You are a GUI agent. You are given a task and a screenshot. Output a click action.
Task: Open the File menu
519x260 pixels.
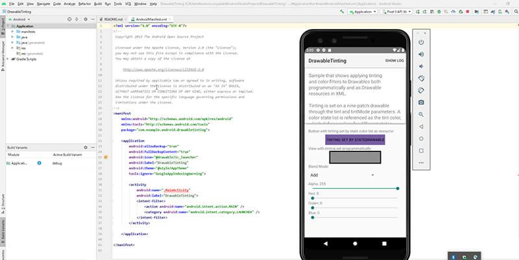point(12,4)
